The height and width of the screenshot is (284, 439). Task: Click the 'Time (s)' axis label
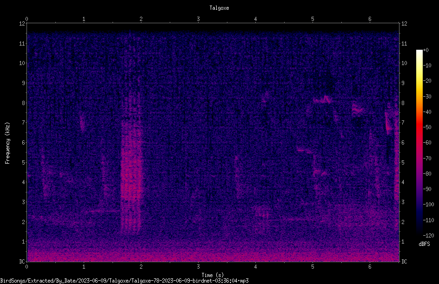(213, 275)
